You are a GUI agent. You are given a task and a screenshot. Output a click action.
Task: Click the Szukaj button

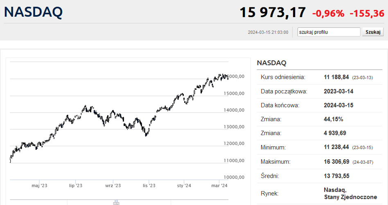373,32
